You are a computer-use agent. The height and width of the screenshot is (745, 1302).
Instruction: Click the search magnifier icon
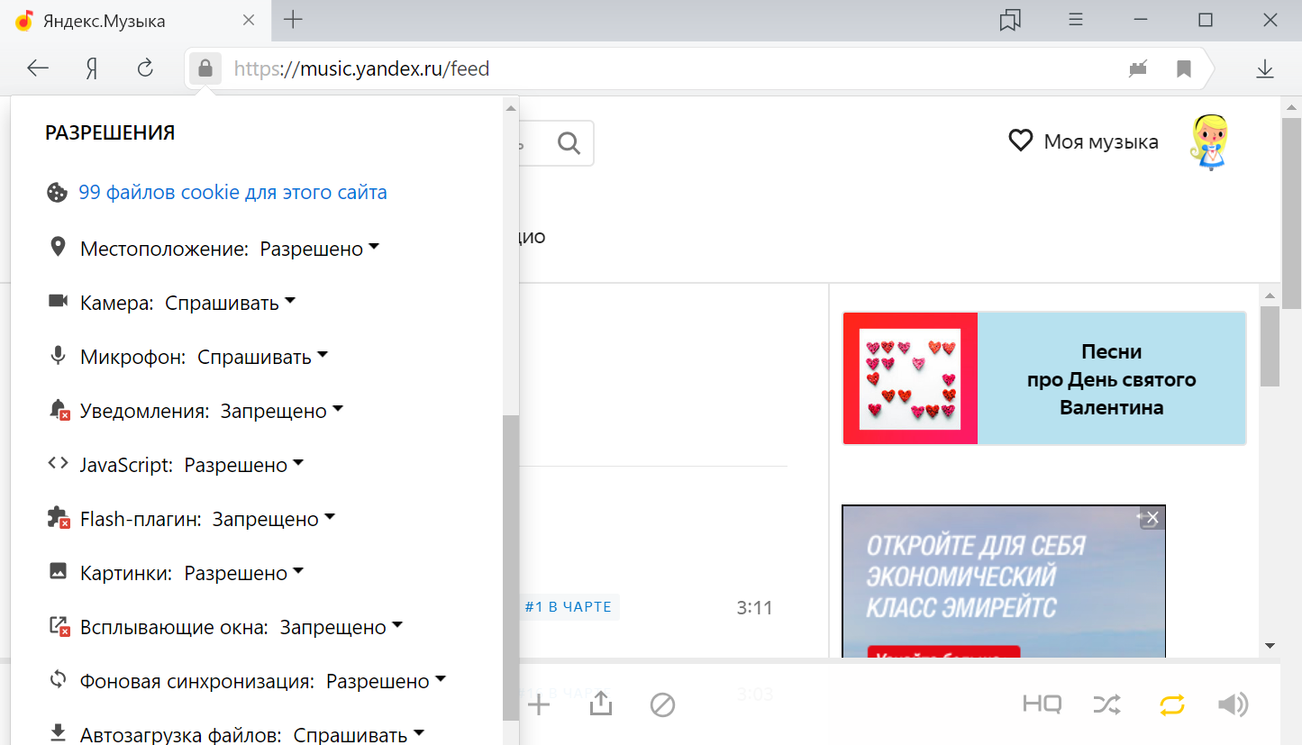tap(569, 143)
